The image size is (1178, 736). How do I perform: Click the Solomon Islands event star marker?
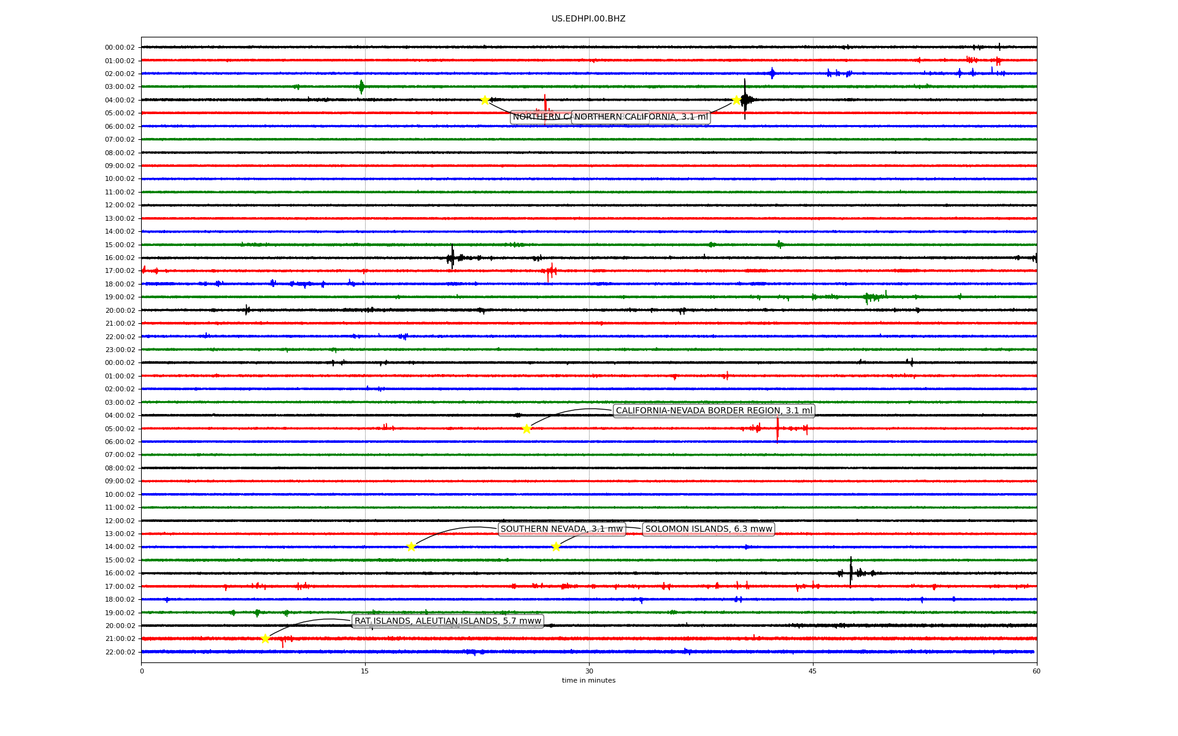[x=556, y=546]
